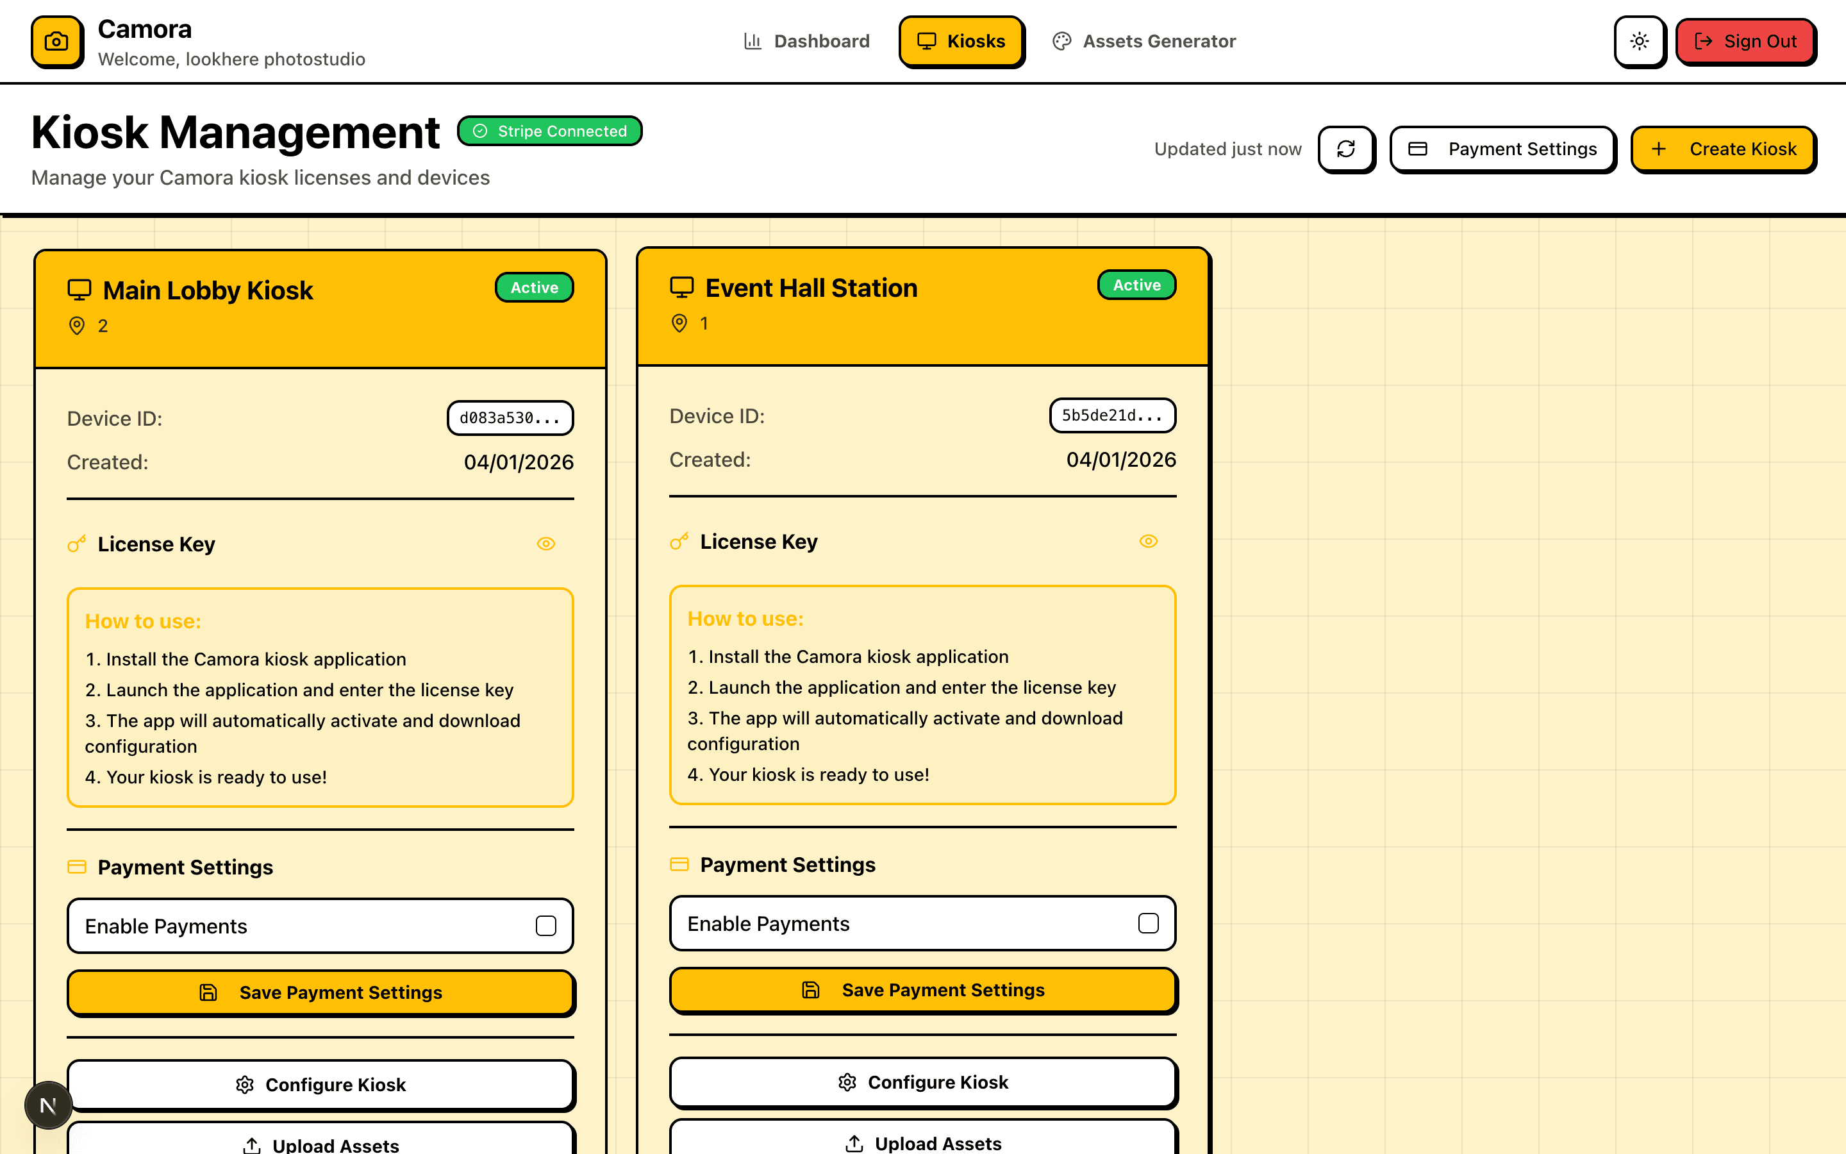The image size is (1846, 1154).
Task: Select the Kiosks navigation tab
Action: (961, 41)
